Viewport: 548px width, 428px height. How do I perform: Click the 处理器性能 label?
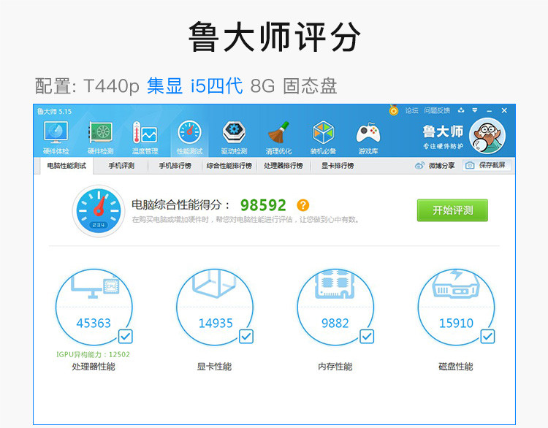pyautogui.click(x=94, y=367)
